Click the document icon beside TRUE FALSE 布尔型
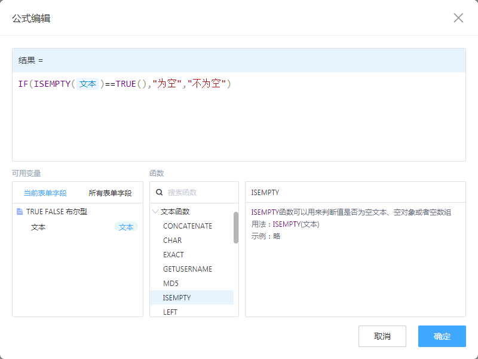 (x=20, y=212)
